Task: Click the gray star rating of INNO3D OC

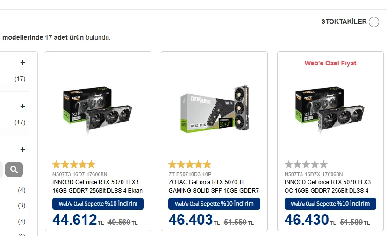Action: pos(306,164)
